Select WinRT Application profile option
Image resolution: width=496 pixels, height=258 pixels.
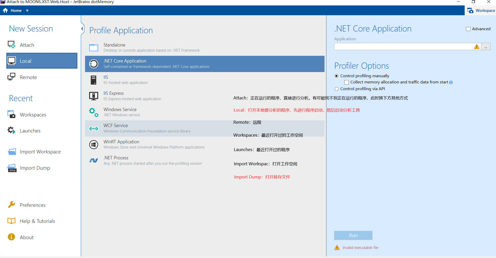[205, 144]
